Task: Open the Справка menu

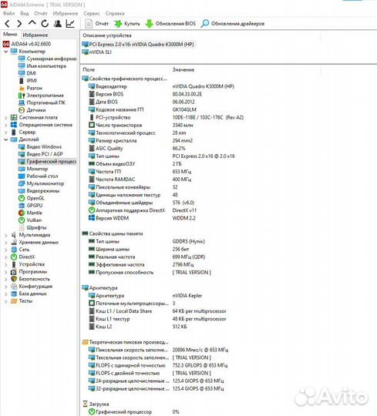Action: (115, 13)
